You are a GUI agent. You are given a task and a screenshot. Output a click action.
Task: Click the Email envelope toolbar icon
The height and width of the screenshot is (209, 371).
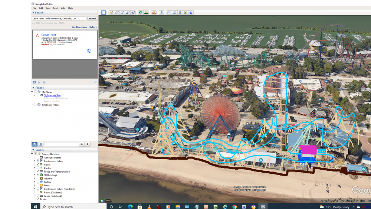pyautogui.click(x=169, y=13)
